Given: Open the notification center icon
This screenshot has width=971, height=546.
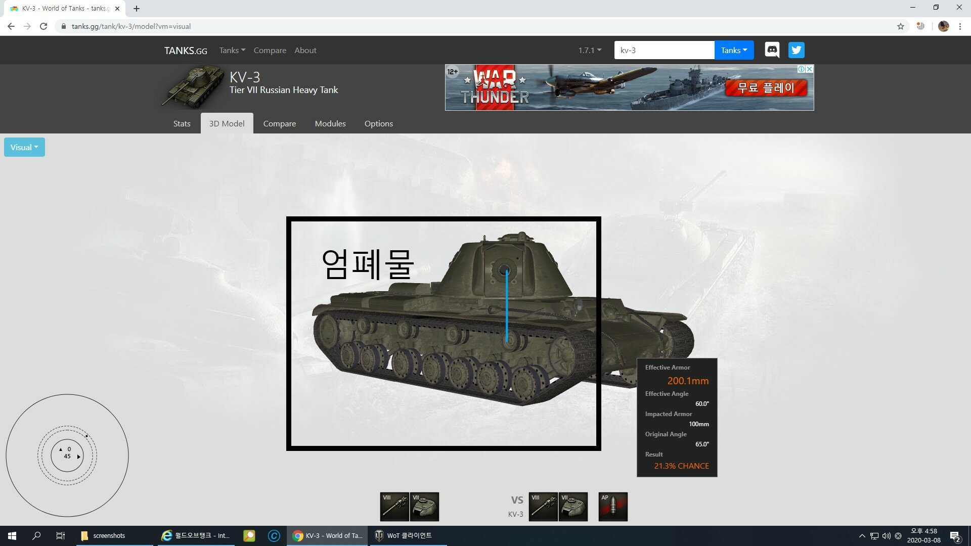Looking at the screenshot, I should (955, 536).
